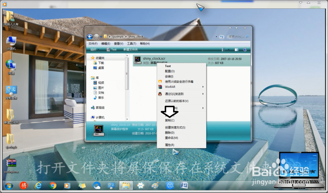Open the WinRAR submenu entry
This screenshot has width=328, height=193.
182,87
